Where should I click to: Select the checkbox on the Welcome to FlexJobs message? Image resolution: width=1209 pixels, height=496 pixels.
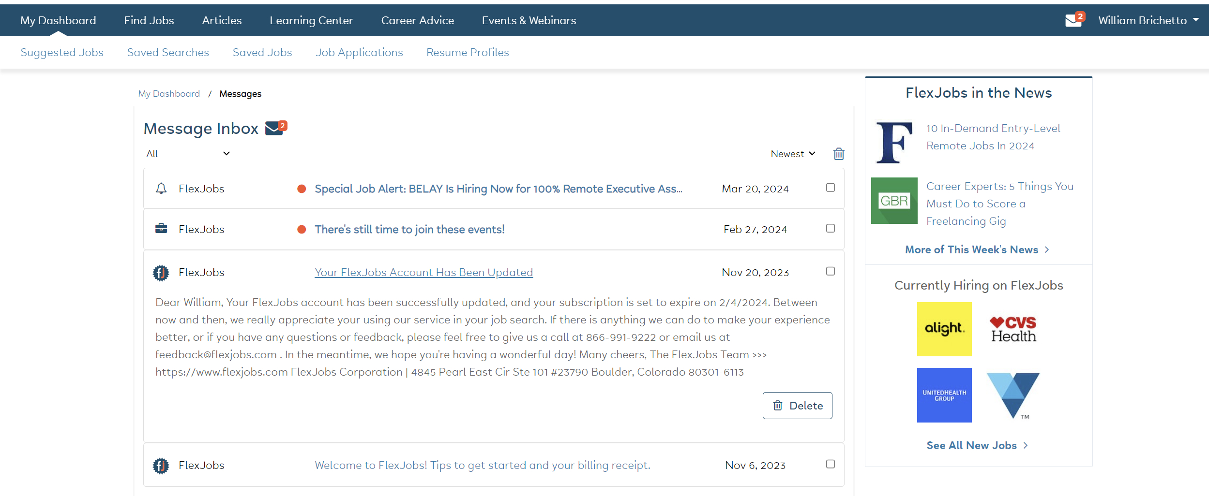pyautogui.click(x=830, y=464)
